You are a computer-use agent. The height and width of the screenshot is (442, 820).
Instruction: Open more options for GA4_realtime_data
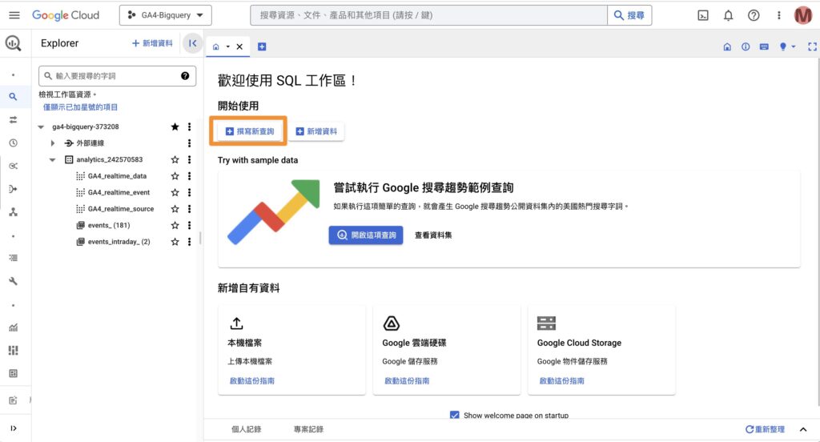click(189, 175)
